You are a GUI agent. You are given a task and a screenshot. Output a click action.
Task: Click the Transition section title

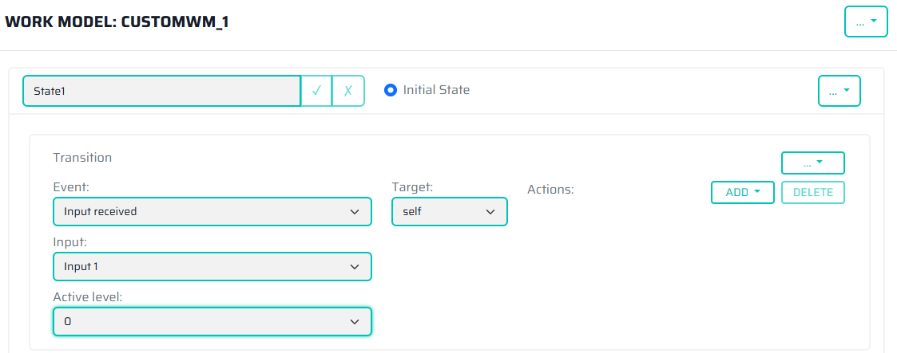click(82, 158)
